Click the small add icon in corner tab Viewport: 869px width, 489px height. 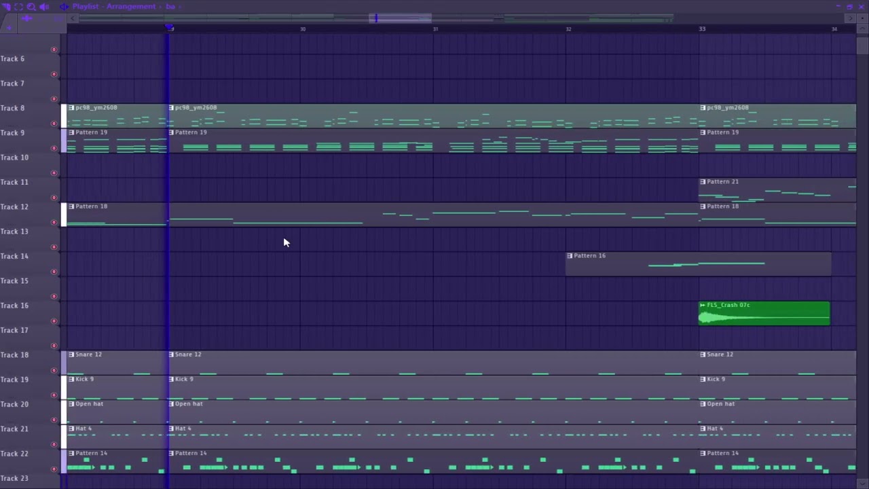coord(10,28)
